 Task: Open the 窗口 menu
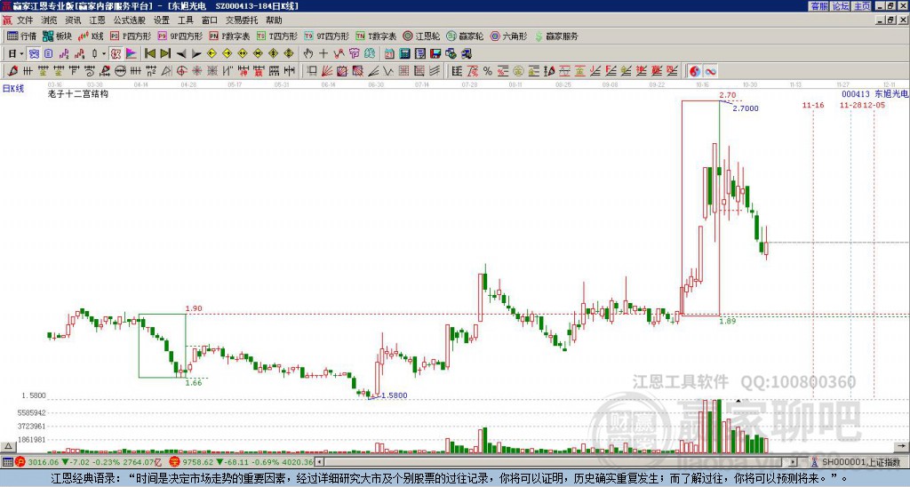(210, 20)
